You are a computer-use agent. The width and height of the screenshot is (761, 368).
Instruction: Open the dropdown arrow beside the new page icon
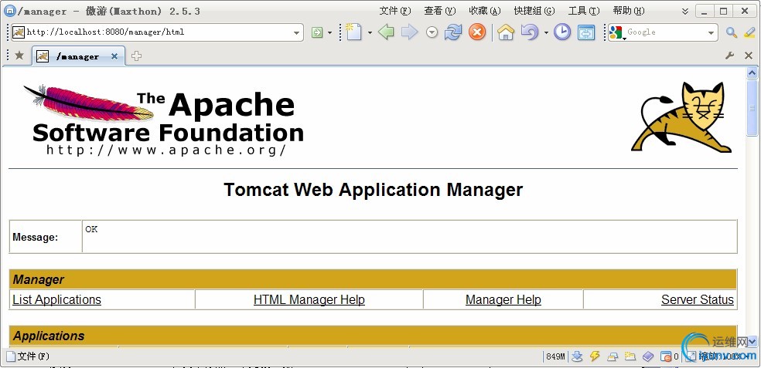tap(370, 33)
